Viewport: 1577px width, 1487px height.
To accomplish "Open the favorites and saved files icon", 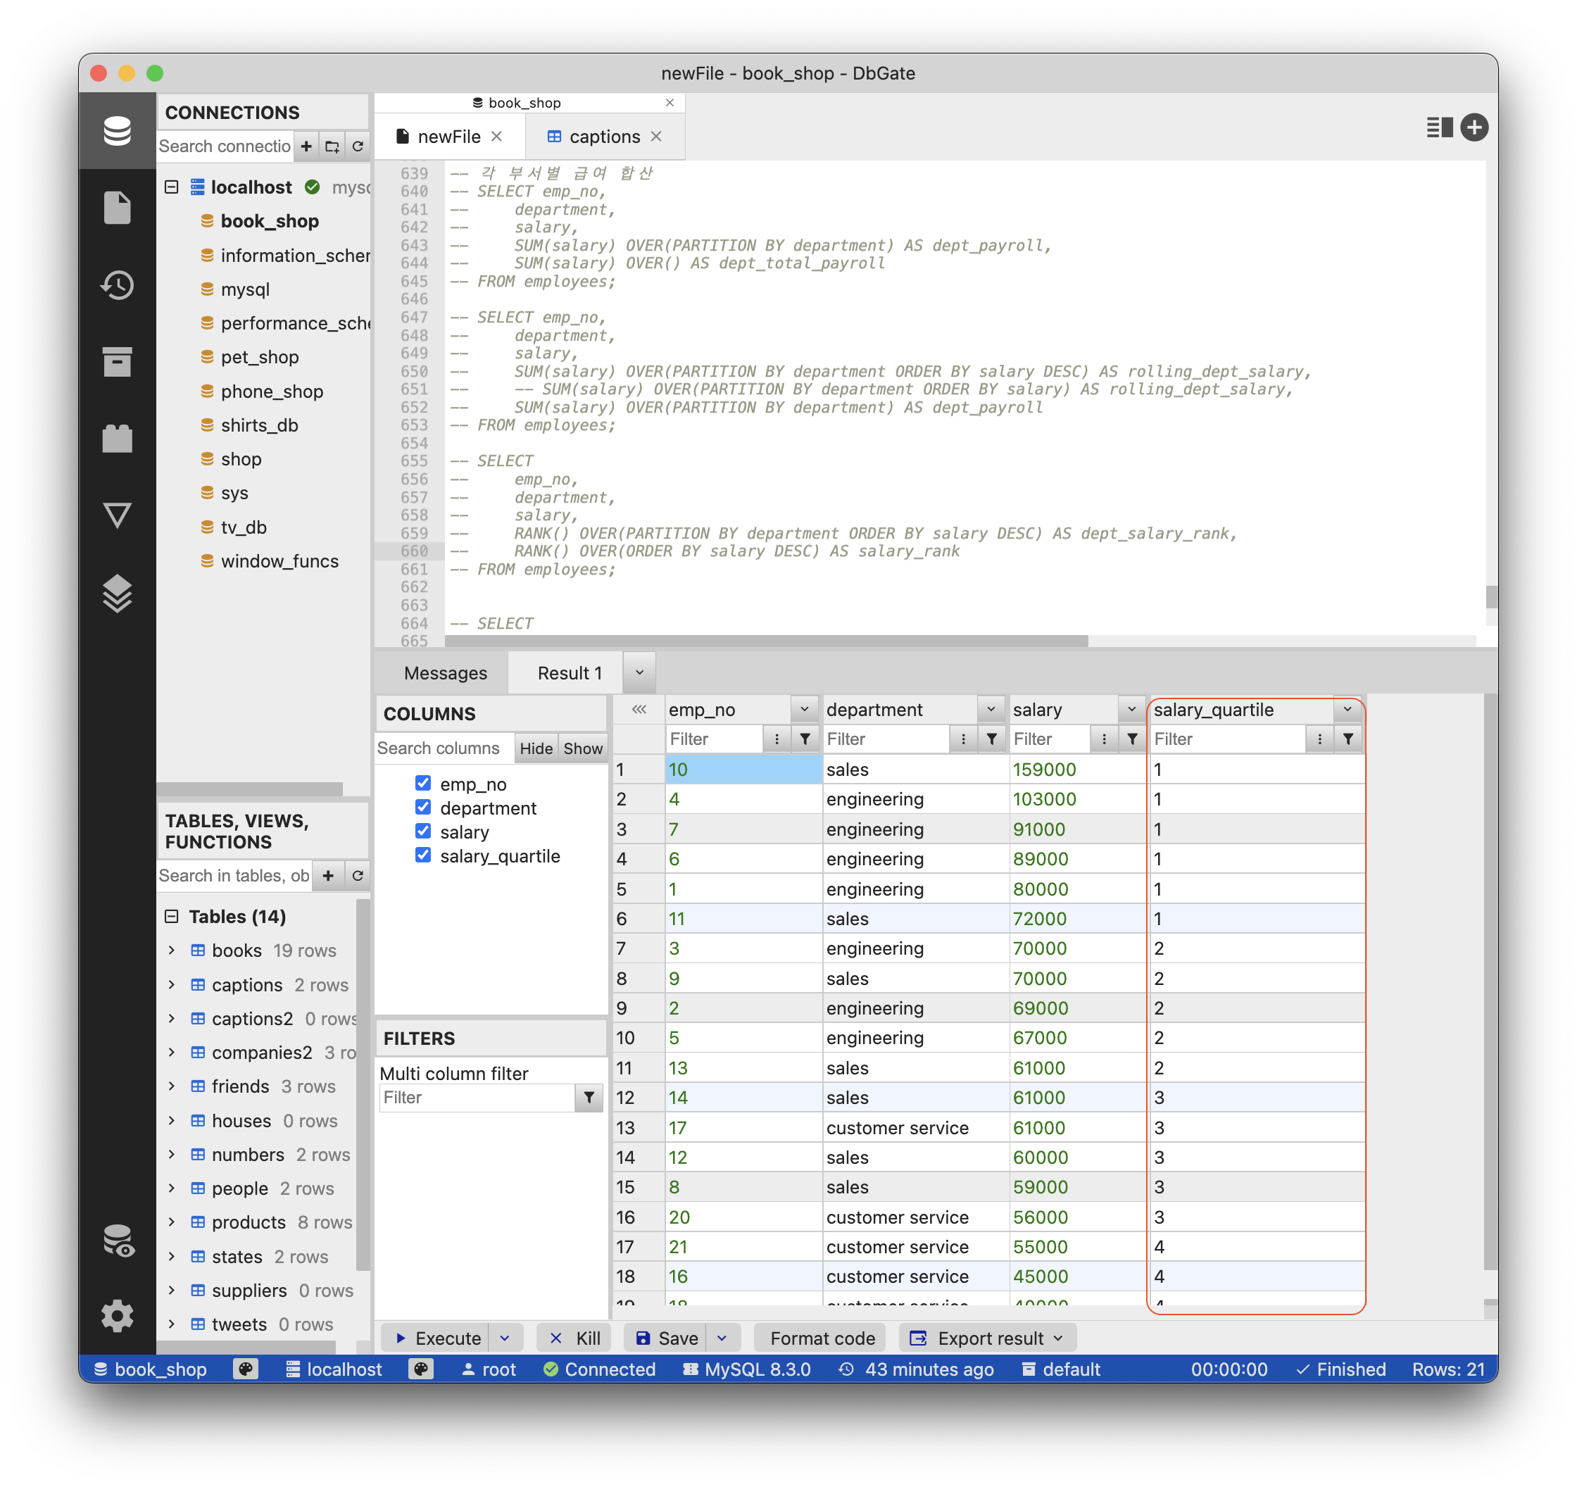I will 117,207.
